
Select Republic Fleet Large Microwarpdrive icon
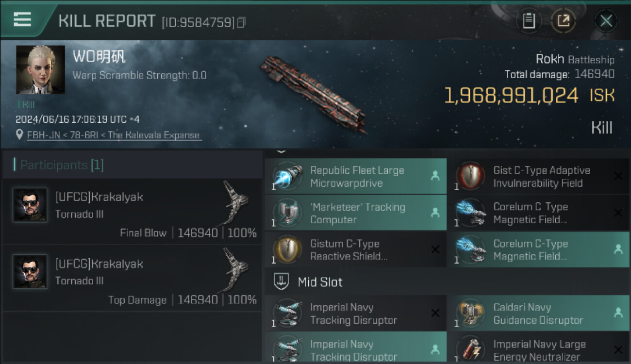coord(288,177)
